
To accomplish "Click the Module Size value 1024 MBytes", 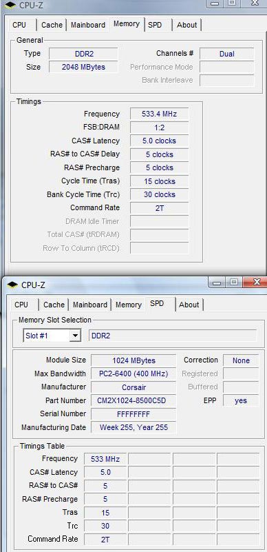I will pyautogui.click(x=133, y=360).
